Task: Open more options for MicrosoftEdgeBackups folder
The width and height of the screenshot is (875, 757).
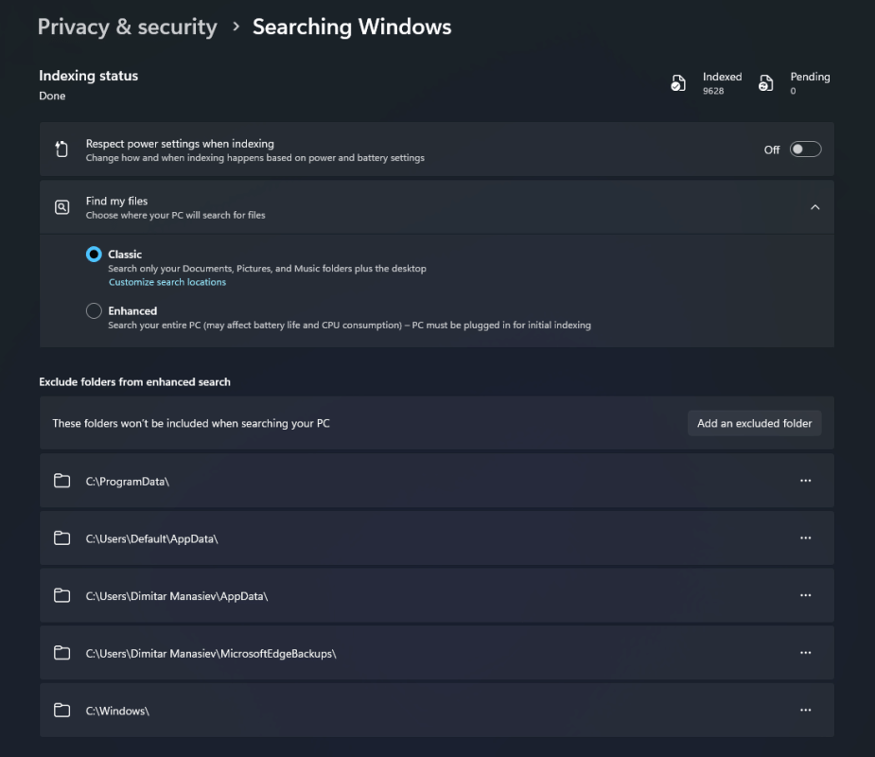Action: point(805,653)
